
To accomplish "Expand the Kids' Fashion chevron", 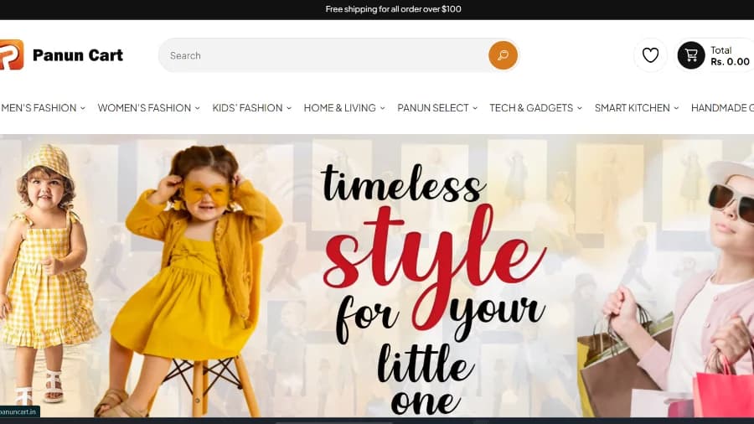I will coord(288,108).
